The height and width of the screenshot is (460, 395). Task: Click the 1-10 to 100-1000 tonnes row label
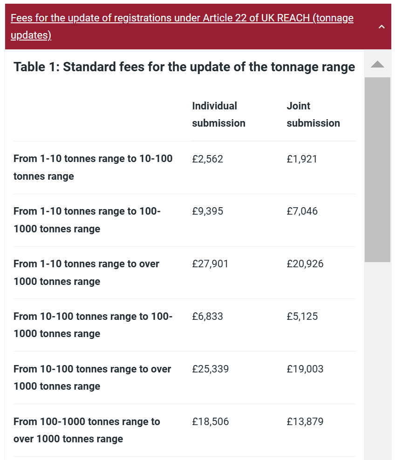87,220
